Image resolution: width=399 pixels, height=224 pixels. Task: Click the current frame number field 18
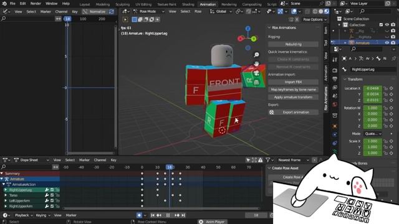click(x=256, y=215)
